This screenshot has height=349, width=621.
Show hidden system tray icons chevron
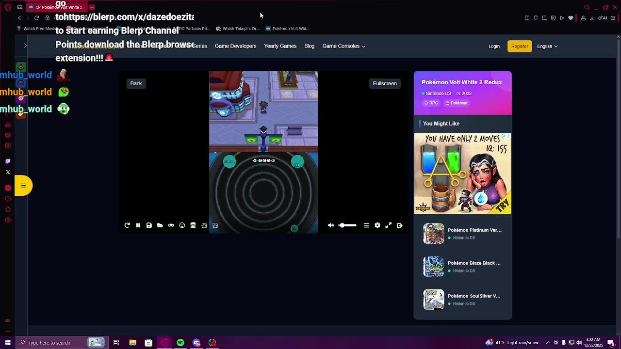pyautogui.click(x=548, y=343)
